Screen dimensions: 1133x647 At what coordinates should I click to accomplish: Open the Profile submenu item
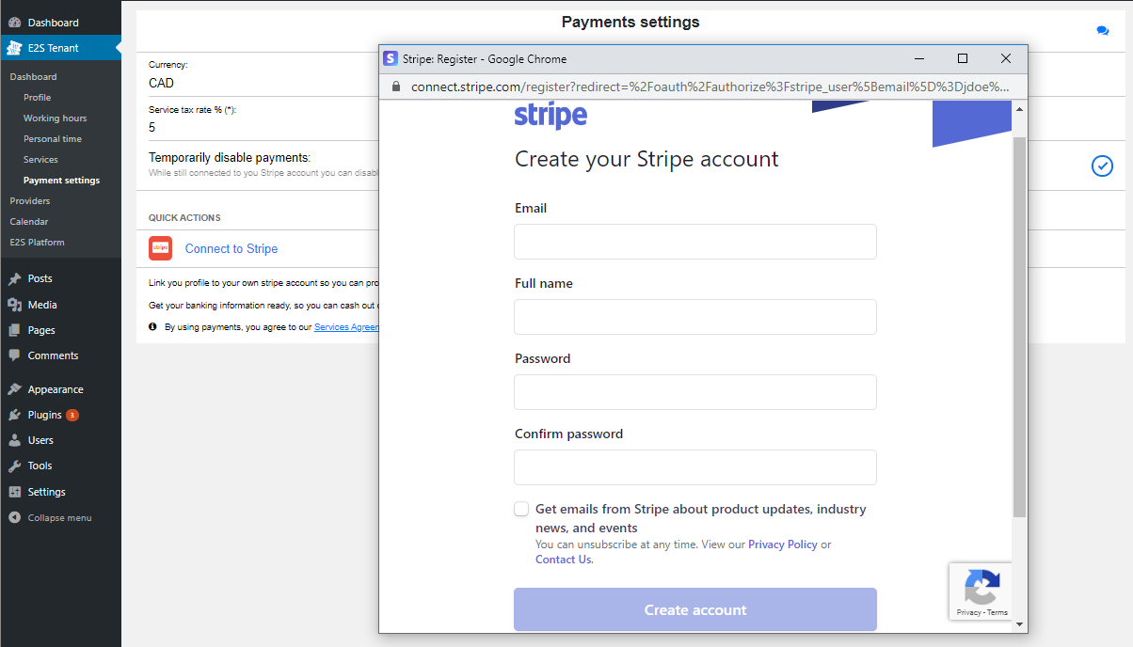[38, 98]
